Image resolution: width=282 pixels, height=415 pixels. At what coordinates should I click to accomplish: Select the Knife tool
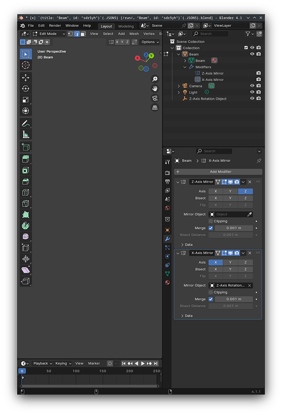[25, 204]
